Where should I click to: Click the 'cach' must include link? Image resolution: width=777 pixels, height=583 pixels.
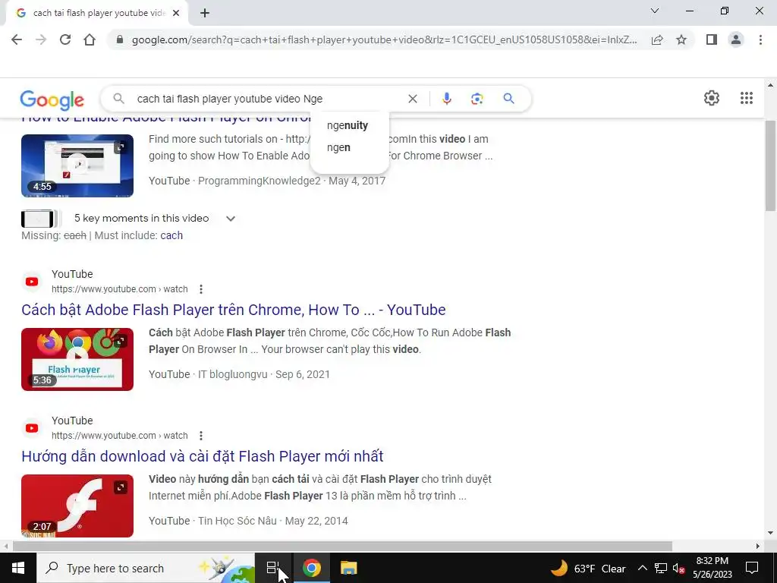point(171,235)
